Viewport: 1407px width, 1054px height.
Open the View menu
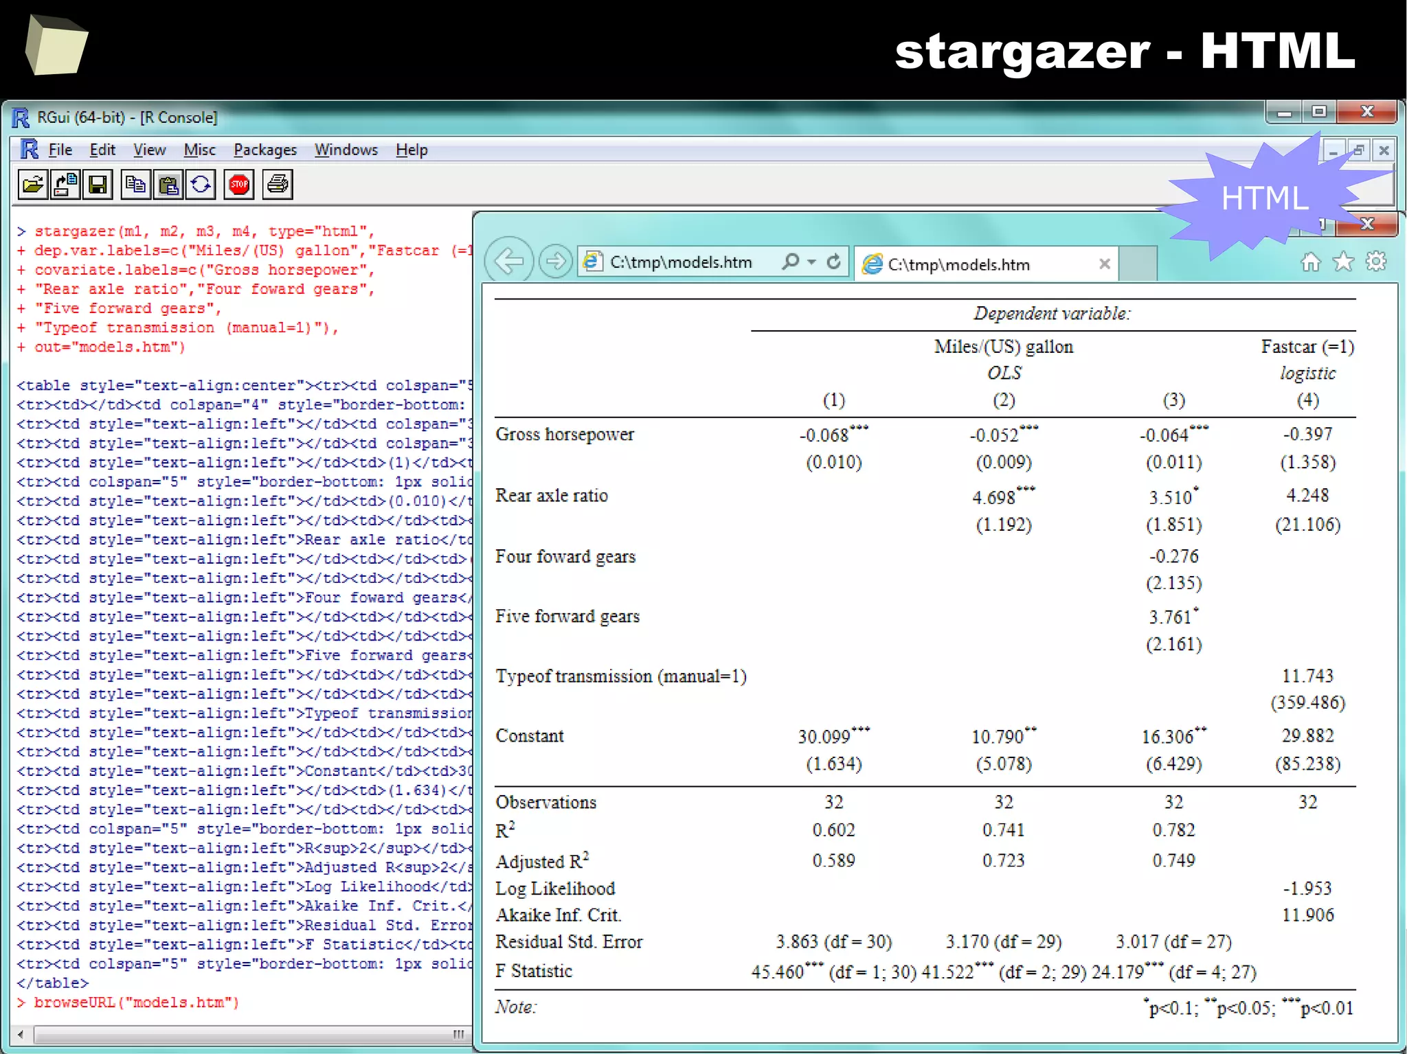coord(149,150)
